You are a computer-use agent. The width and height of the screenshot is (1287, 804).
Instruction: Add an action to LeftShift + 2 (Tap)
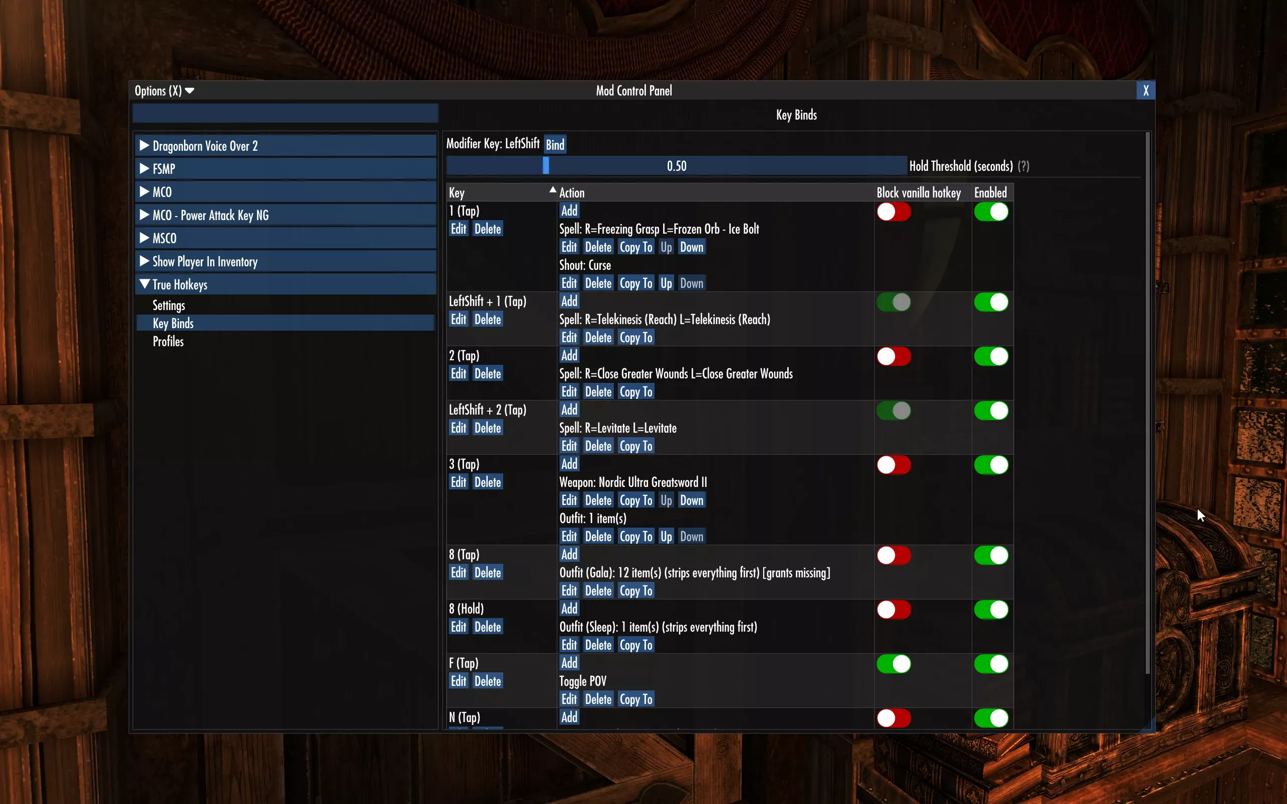coord(569,410)
